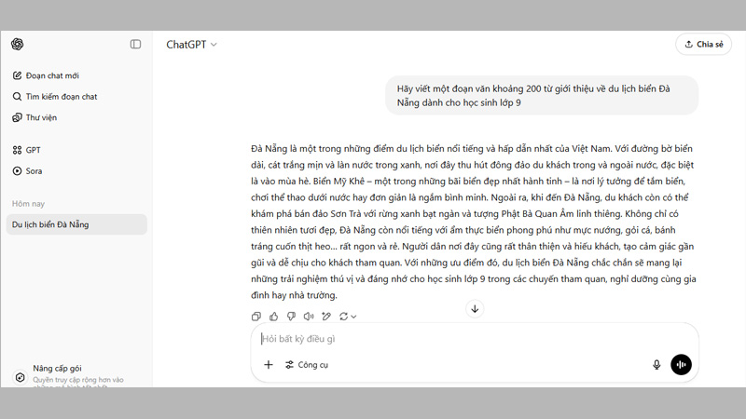Click the Chia sẻ share button
This screenshot has width=746, height=419.
(704, 44)
